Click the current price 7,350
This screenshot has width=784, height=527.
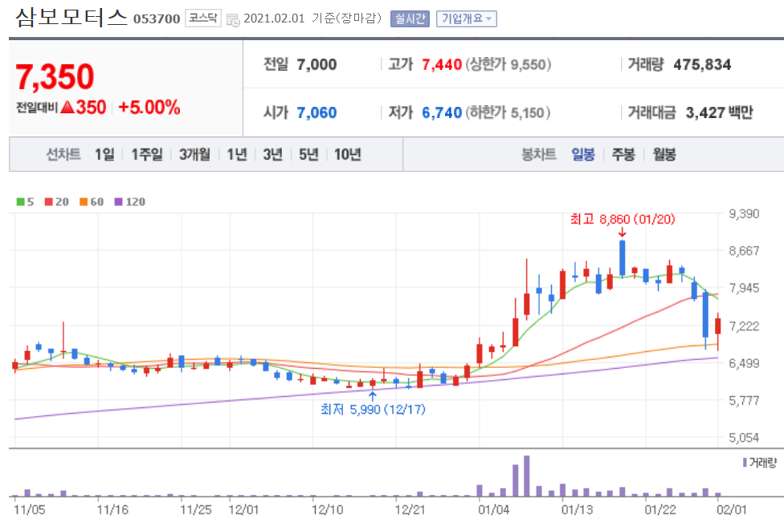click(x=55, y=76)
